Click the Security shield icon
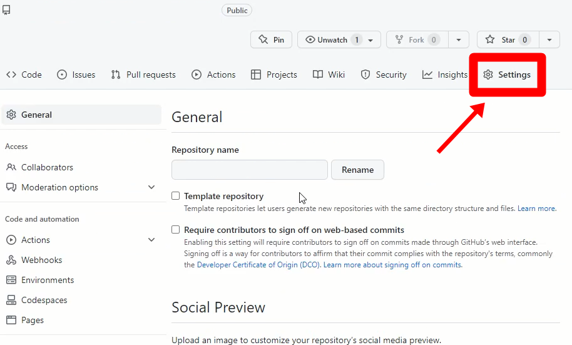572x345 pixels. pos(365,75)
